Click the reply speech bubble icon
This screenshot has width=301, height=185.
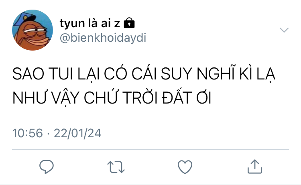47,167
